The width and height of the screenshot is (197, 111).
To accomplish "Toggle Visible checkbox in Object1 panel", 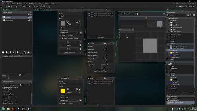I will click(60, 36).
